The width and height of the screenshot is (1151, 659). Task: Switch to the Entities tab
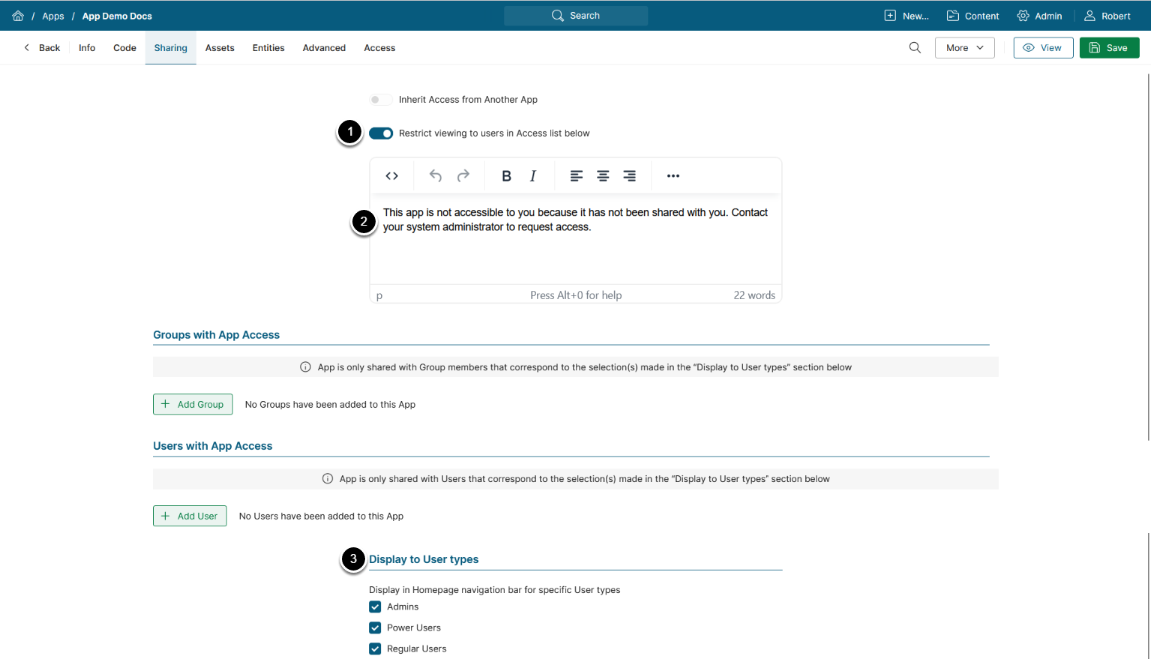pyautogui.click(x=268, y=48)
